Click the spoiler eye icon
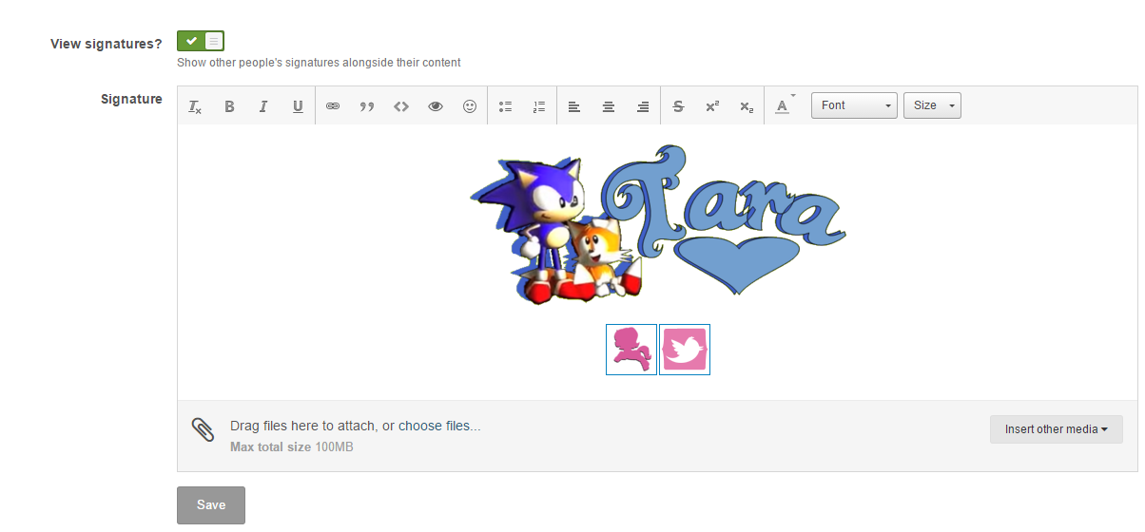The width and height of the screenshot is (1145, 532). click(x=436, y=106)
